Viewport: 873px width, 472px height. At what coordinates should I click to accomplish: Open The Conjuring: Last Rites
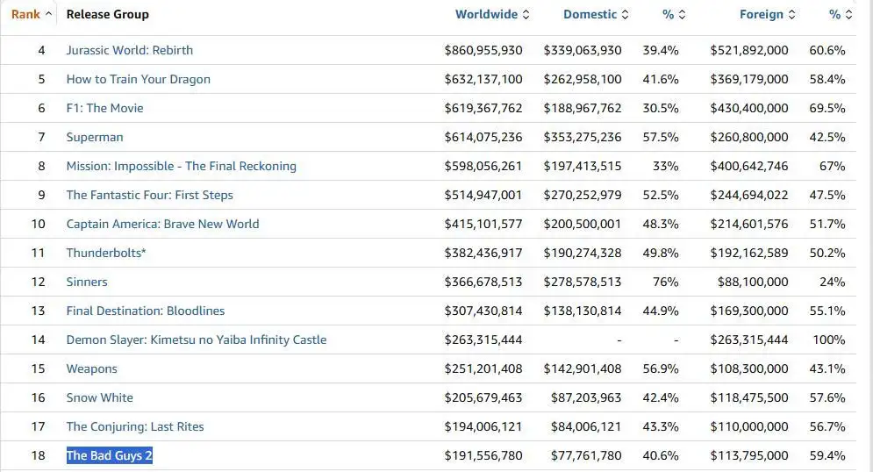[x=135, y=426]
